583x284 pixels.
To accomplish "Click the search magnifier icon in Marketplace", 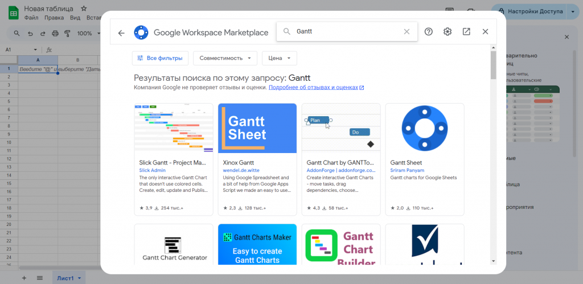I will point(287,32).
